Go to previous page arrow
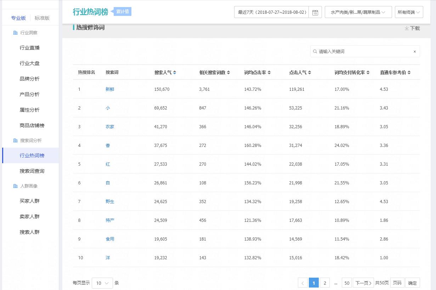This screenshot has height=290, width=436. [x=303, y=283]
